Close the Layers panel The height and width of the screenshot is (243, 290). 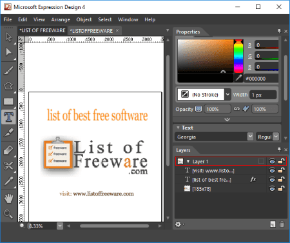[x=285, y=150]
